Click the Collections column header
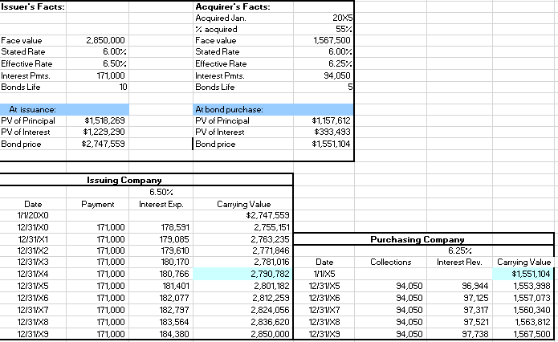558x342 pixels. 391,263
